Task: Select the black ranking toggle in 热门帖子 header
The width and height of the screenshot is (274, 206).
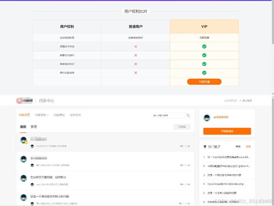Action: click(238, 147)
